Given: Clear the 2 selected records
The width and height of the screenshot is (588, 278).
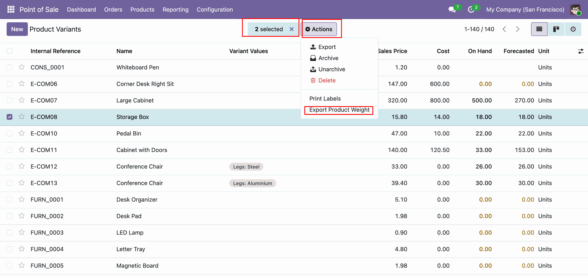Looking at the screenshot, I should (x=292, y=29).
